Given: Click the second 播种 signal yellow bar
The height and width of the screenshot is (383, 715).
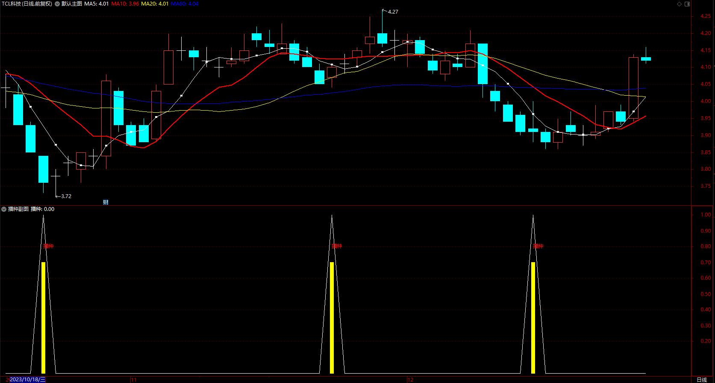Looking at the screenshot, I should pos(332,318).
